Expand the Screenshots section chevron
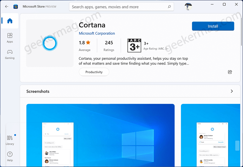 click(x=232, y=91)
